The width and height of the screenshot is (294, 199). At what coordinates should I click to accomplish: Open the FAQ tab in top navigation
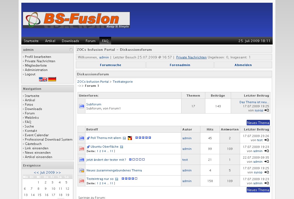105,41
